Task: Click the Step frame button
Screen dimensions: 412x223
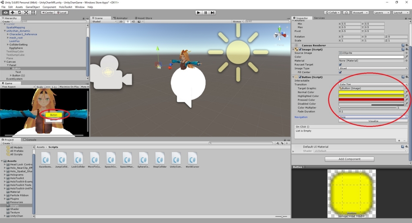Action: click(212, 12)
